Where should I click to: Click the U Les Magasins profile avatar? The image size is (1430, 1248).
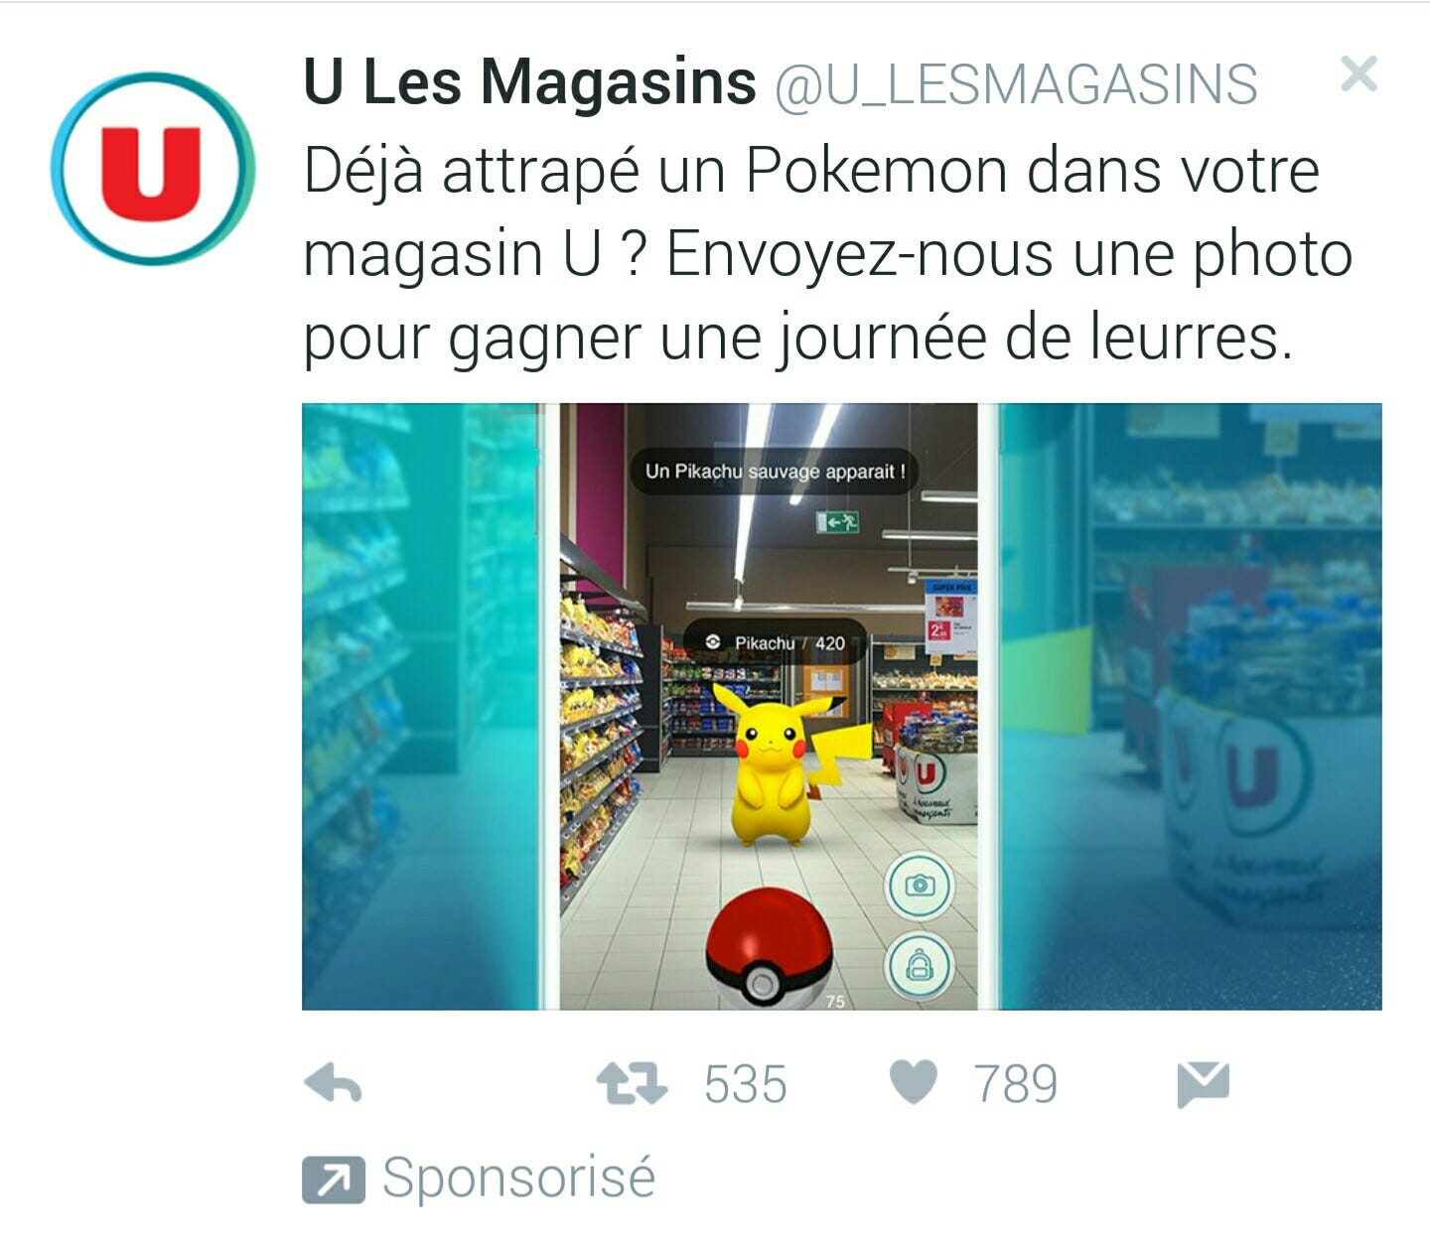(153, 169)
